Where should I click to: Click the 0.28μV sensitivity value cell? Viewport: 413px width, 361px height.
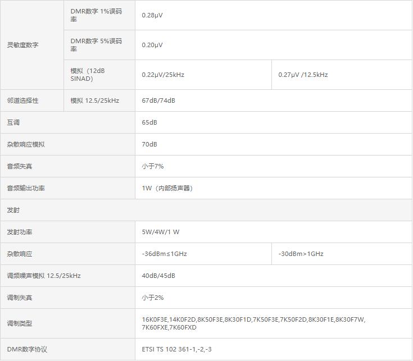[x=152, y=15]
